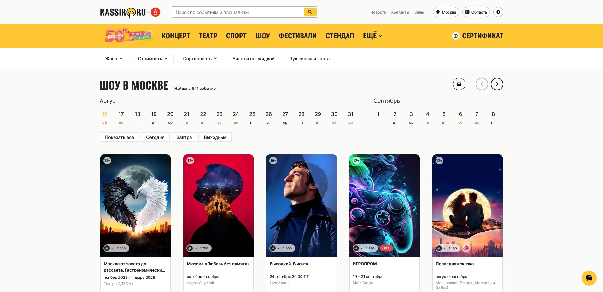
Task: Enable the Пушкинская карта filter
Action: coord(309,59)
